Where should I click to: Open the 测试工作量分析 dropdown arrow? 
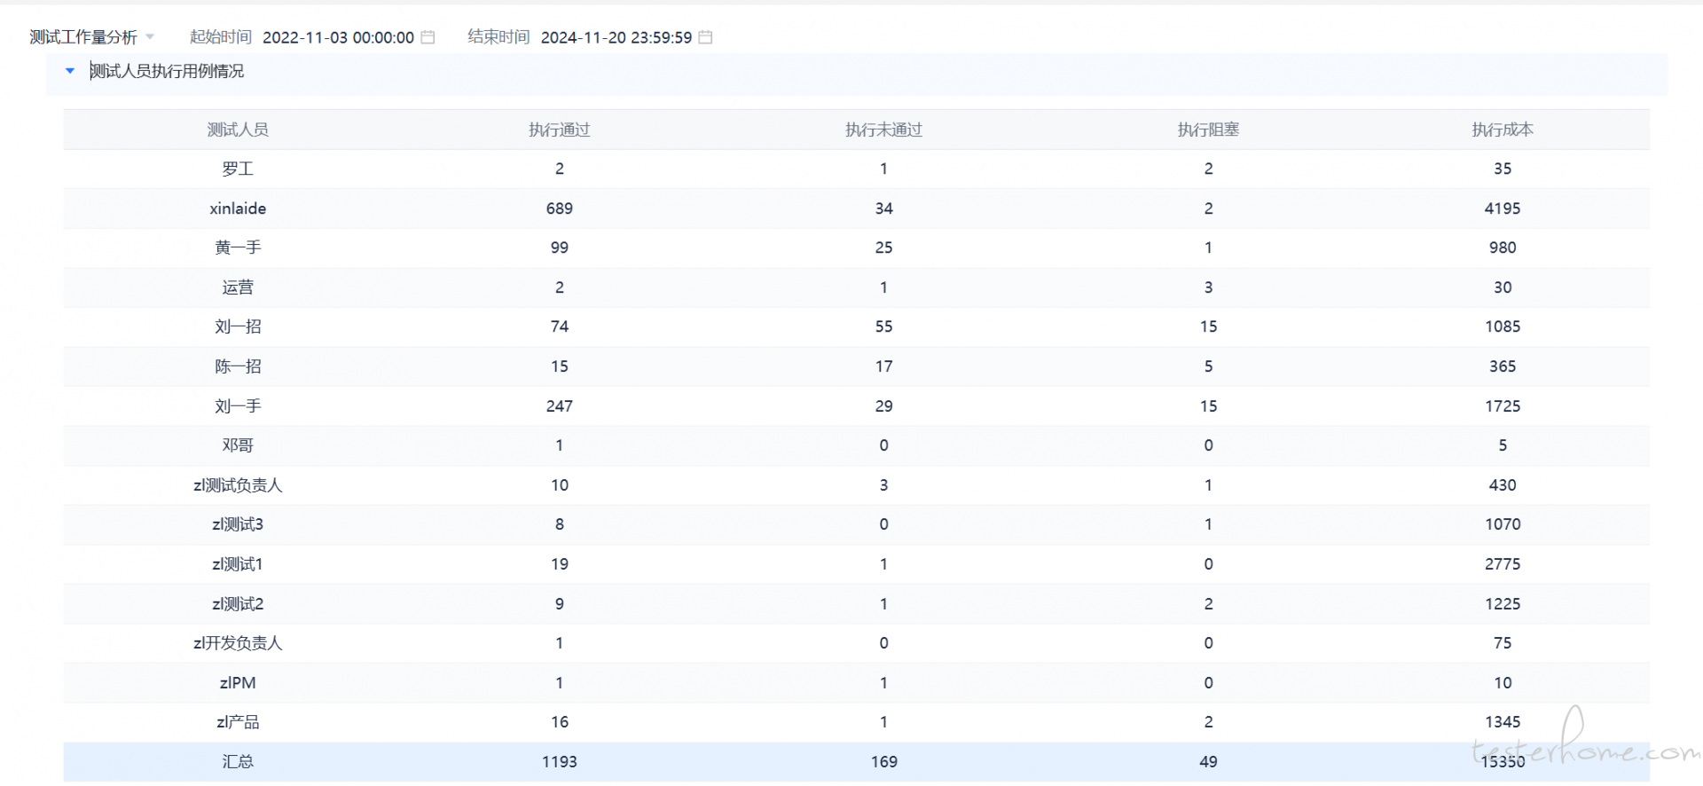[x=150, y=37]
